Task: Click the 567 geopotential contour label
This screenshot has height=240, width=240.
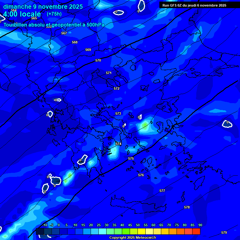Action: coord(64,33)
